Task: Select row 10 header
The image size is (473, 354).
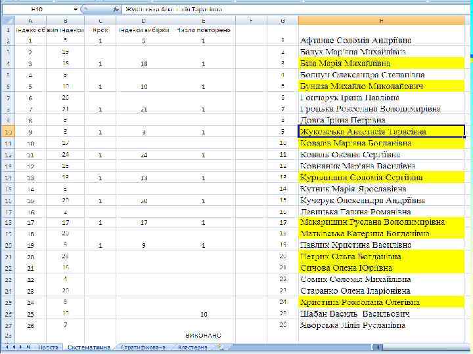Action: tap(8, 132)
